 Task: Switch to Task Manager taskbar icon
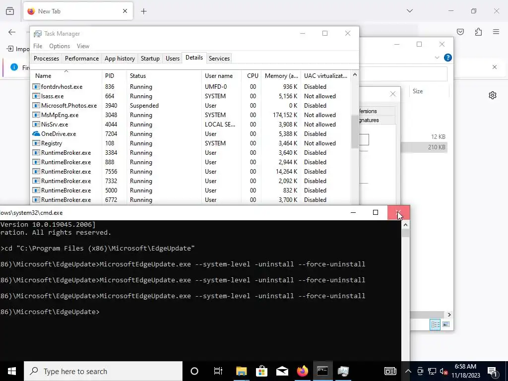tap(343, 371)
